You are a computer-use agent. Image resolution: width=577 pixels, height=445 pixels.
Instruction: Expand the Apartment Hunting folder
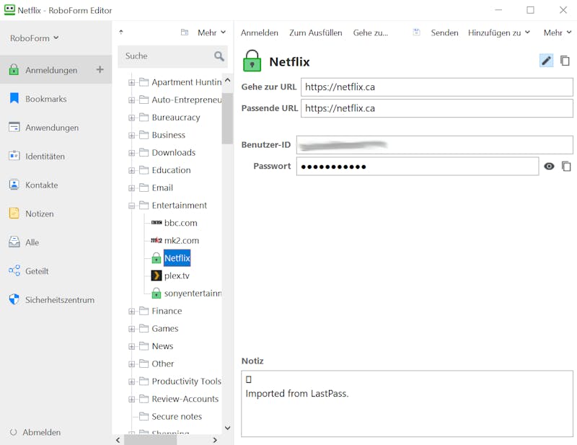[x=131, y=82]
